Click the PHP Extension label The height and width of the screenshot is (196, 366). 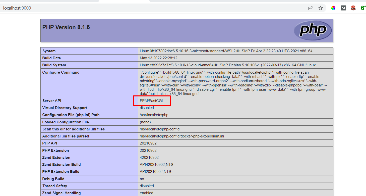coord(55,151)
